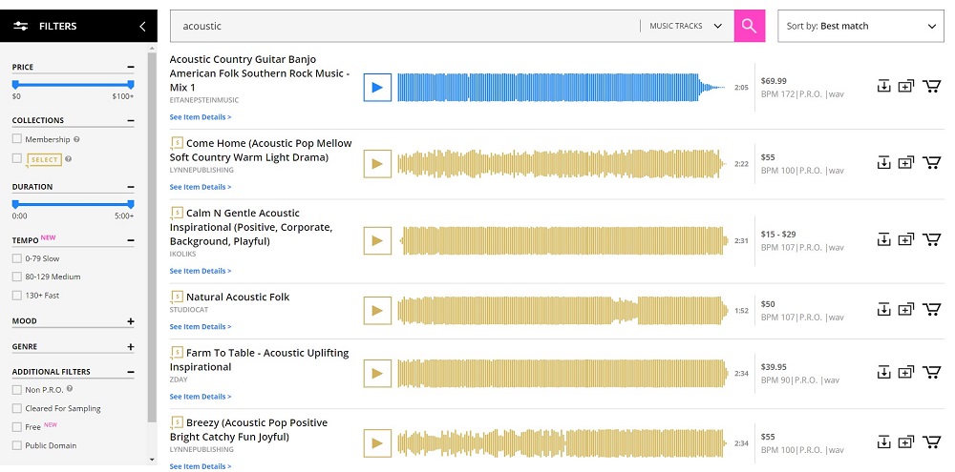This screenshot has width=955, height=472.
Task: Click the Duration slider right handle
Action: [131, 204]
